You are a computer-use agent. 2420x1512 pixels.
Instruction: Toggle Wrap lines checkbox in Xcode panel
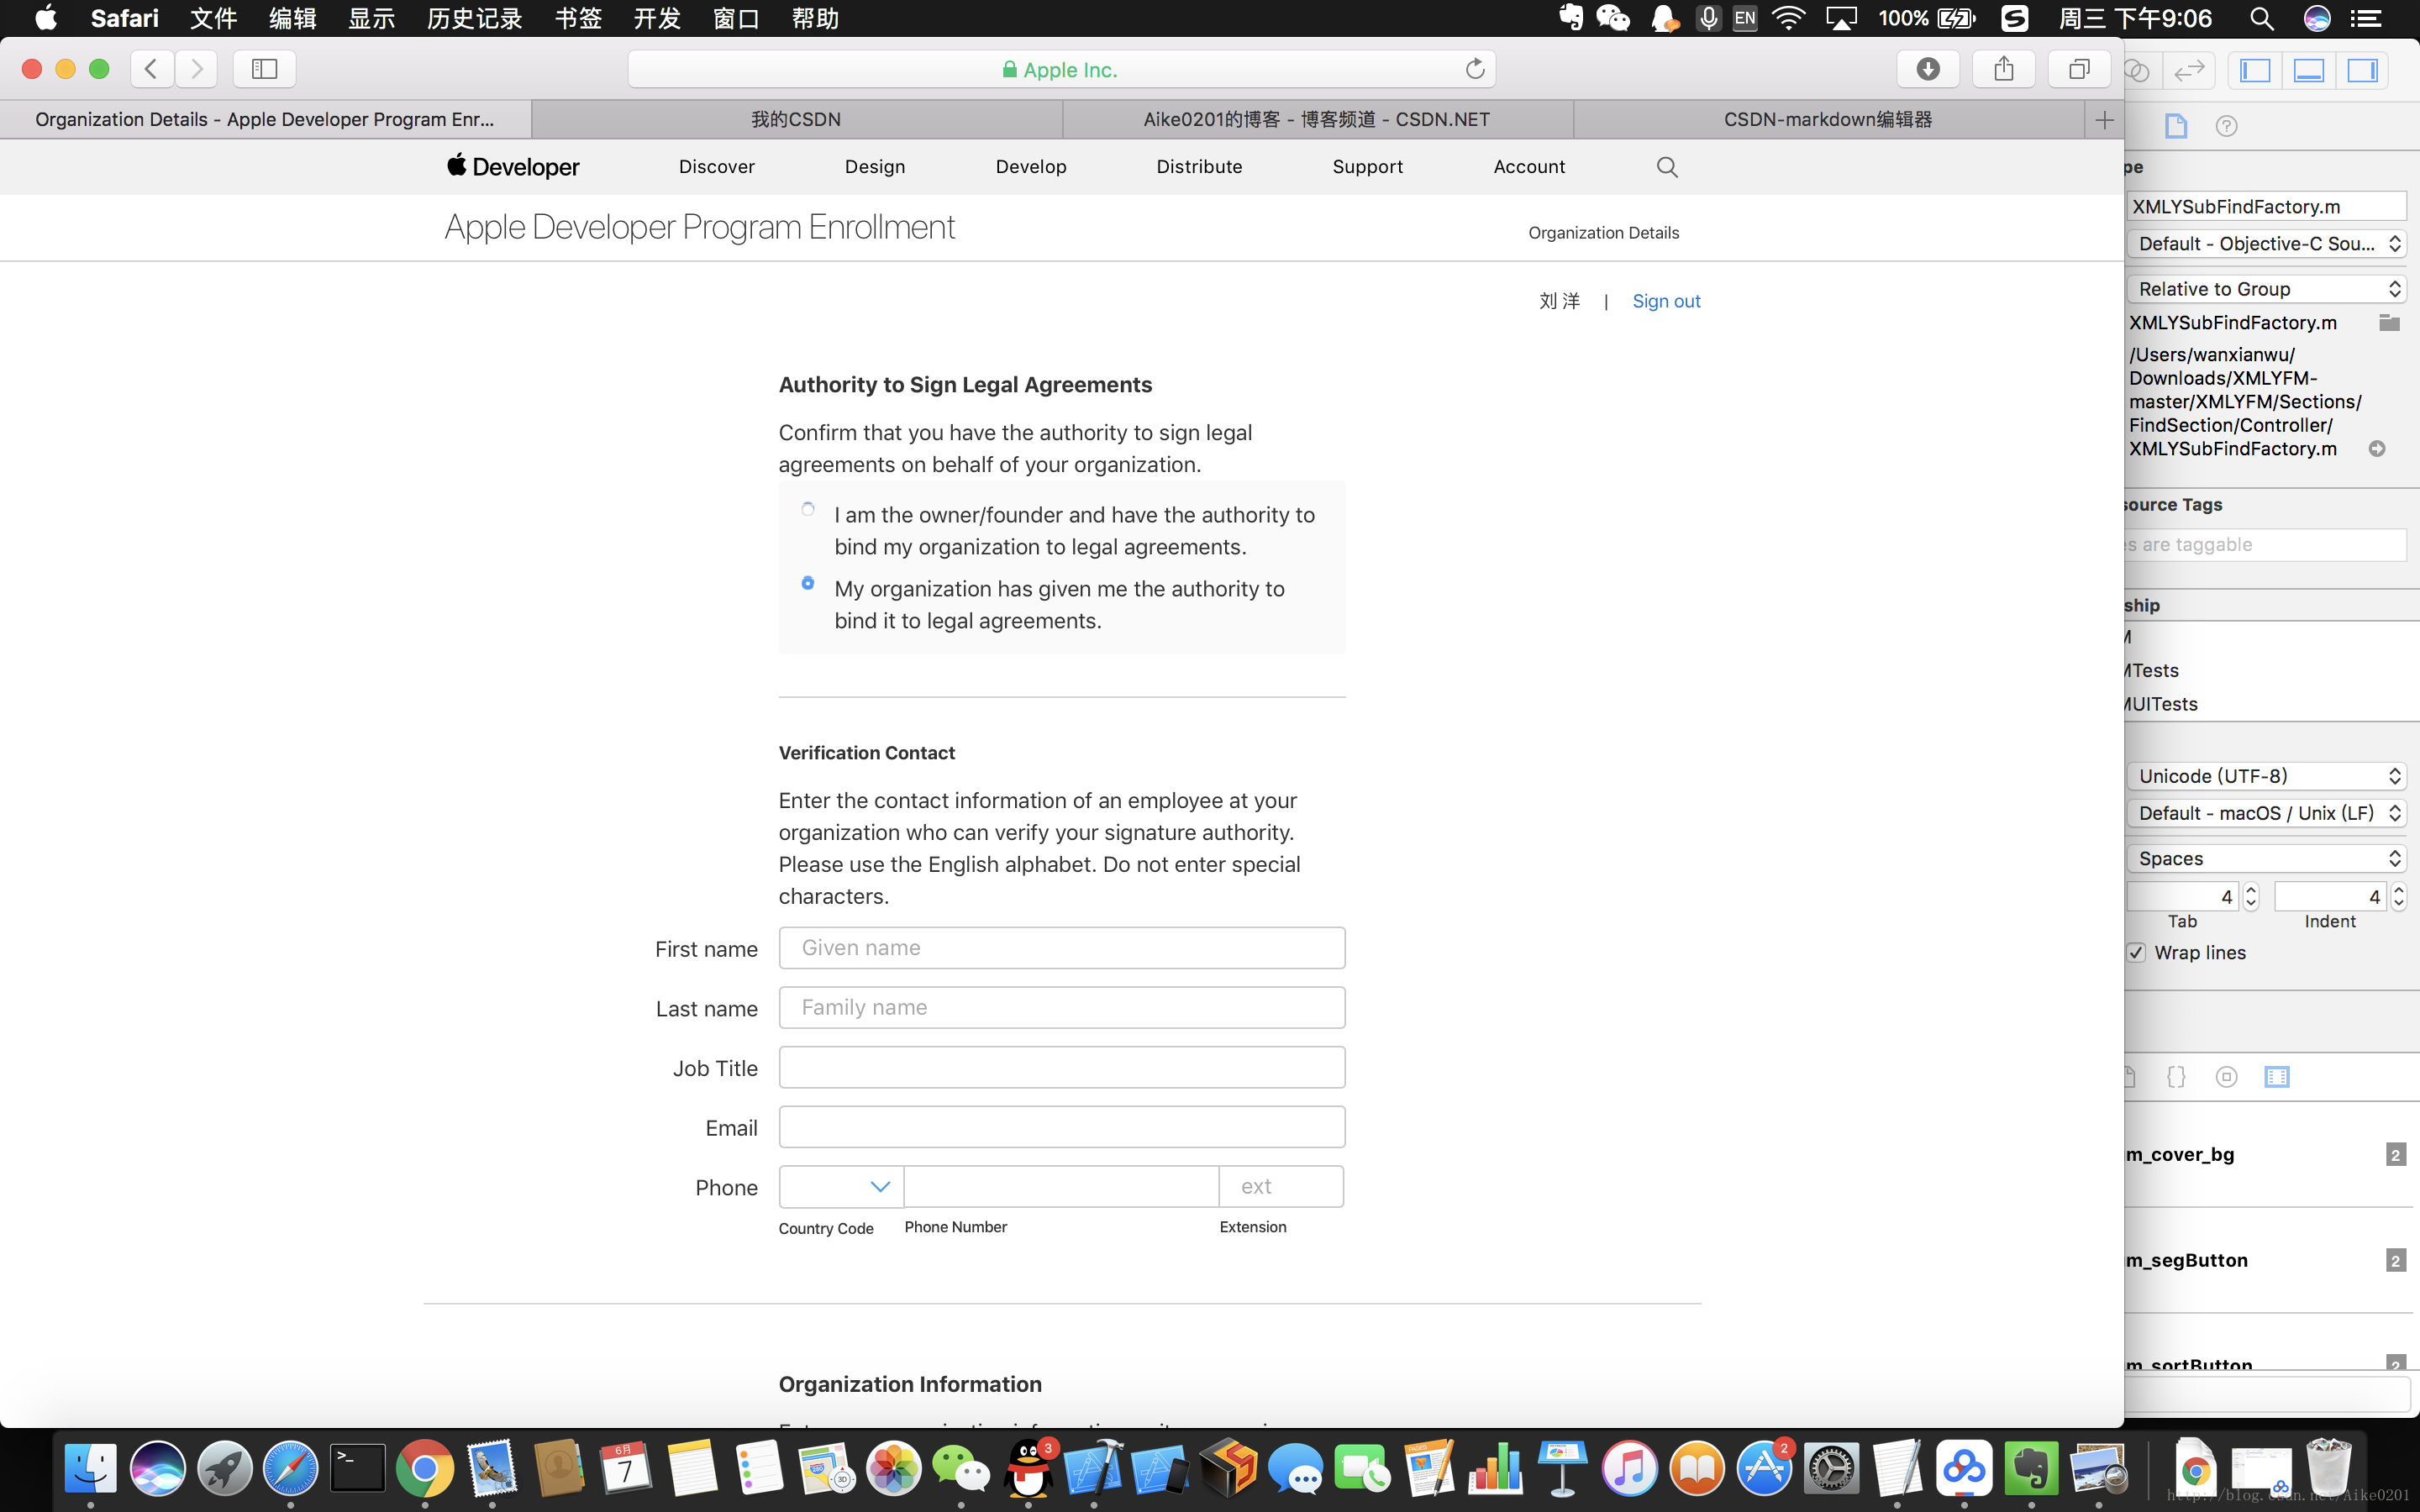click(2136, 951)
